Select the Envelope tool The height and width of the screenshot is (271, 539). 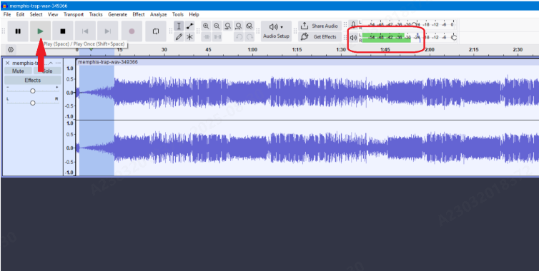click(x=189, y=26)
